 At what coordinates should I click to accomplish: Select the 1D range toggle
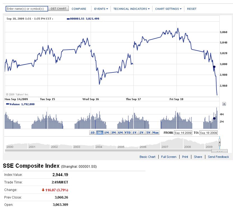(92, 133)
